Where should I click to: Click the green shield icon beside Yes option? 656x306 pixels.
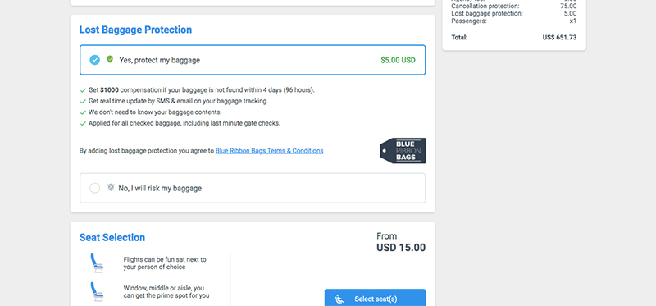coord(110,59)
